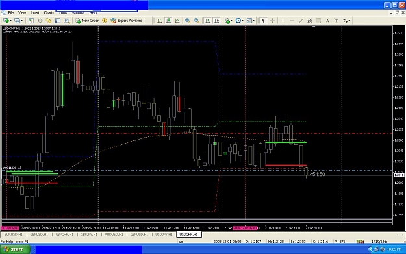Open the Strategy Tester
Screen dimensions: 406x254
67,21
